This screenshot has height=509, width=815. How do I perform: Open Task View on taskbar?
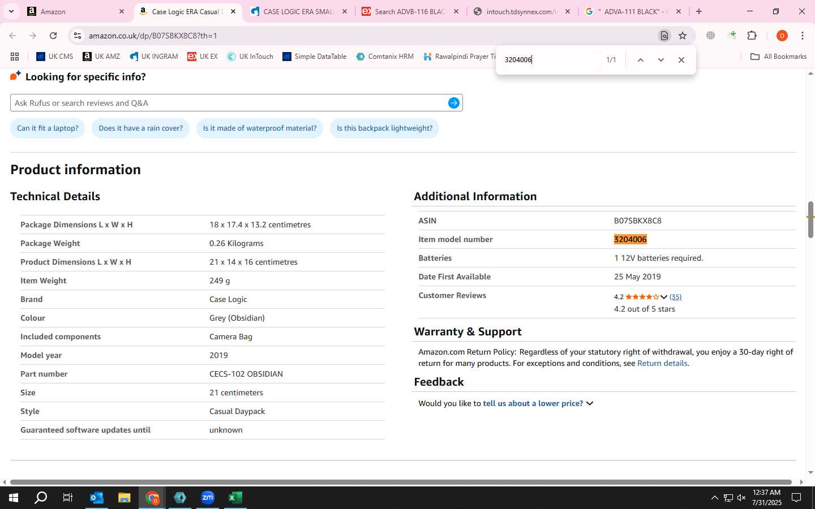[x=67, y=498]
